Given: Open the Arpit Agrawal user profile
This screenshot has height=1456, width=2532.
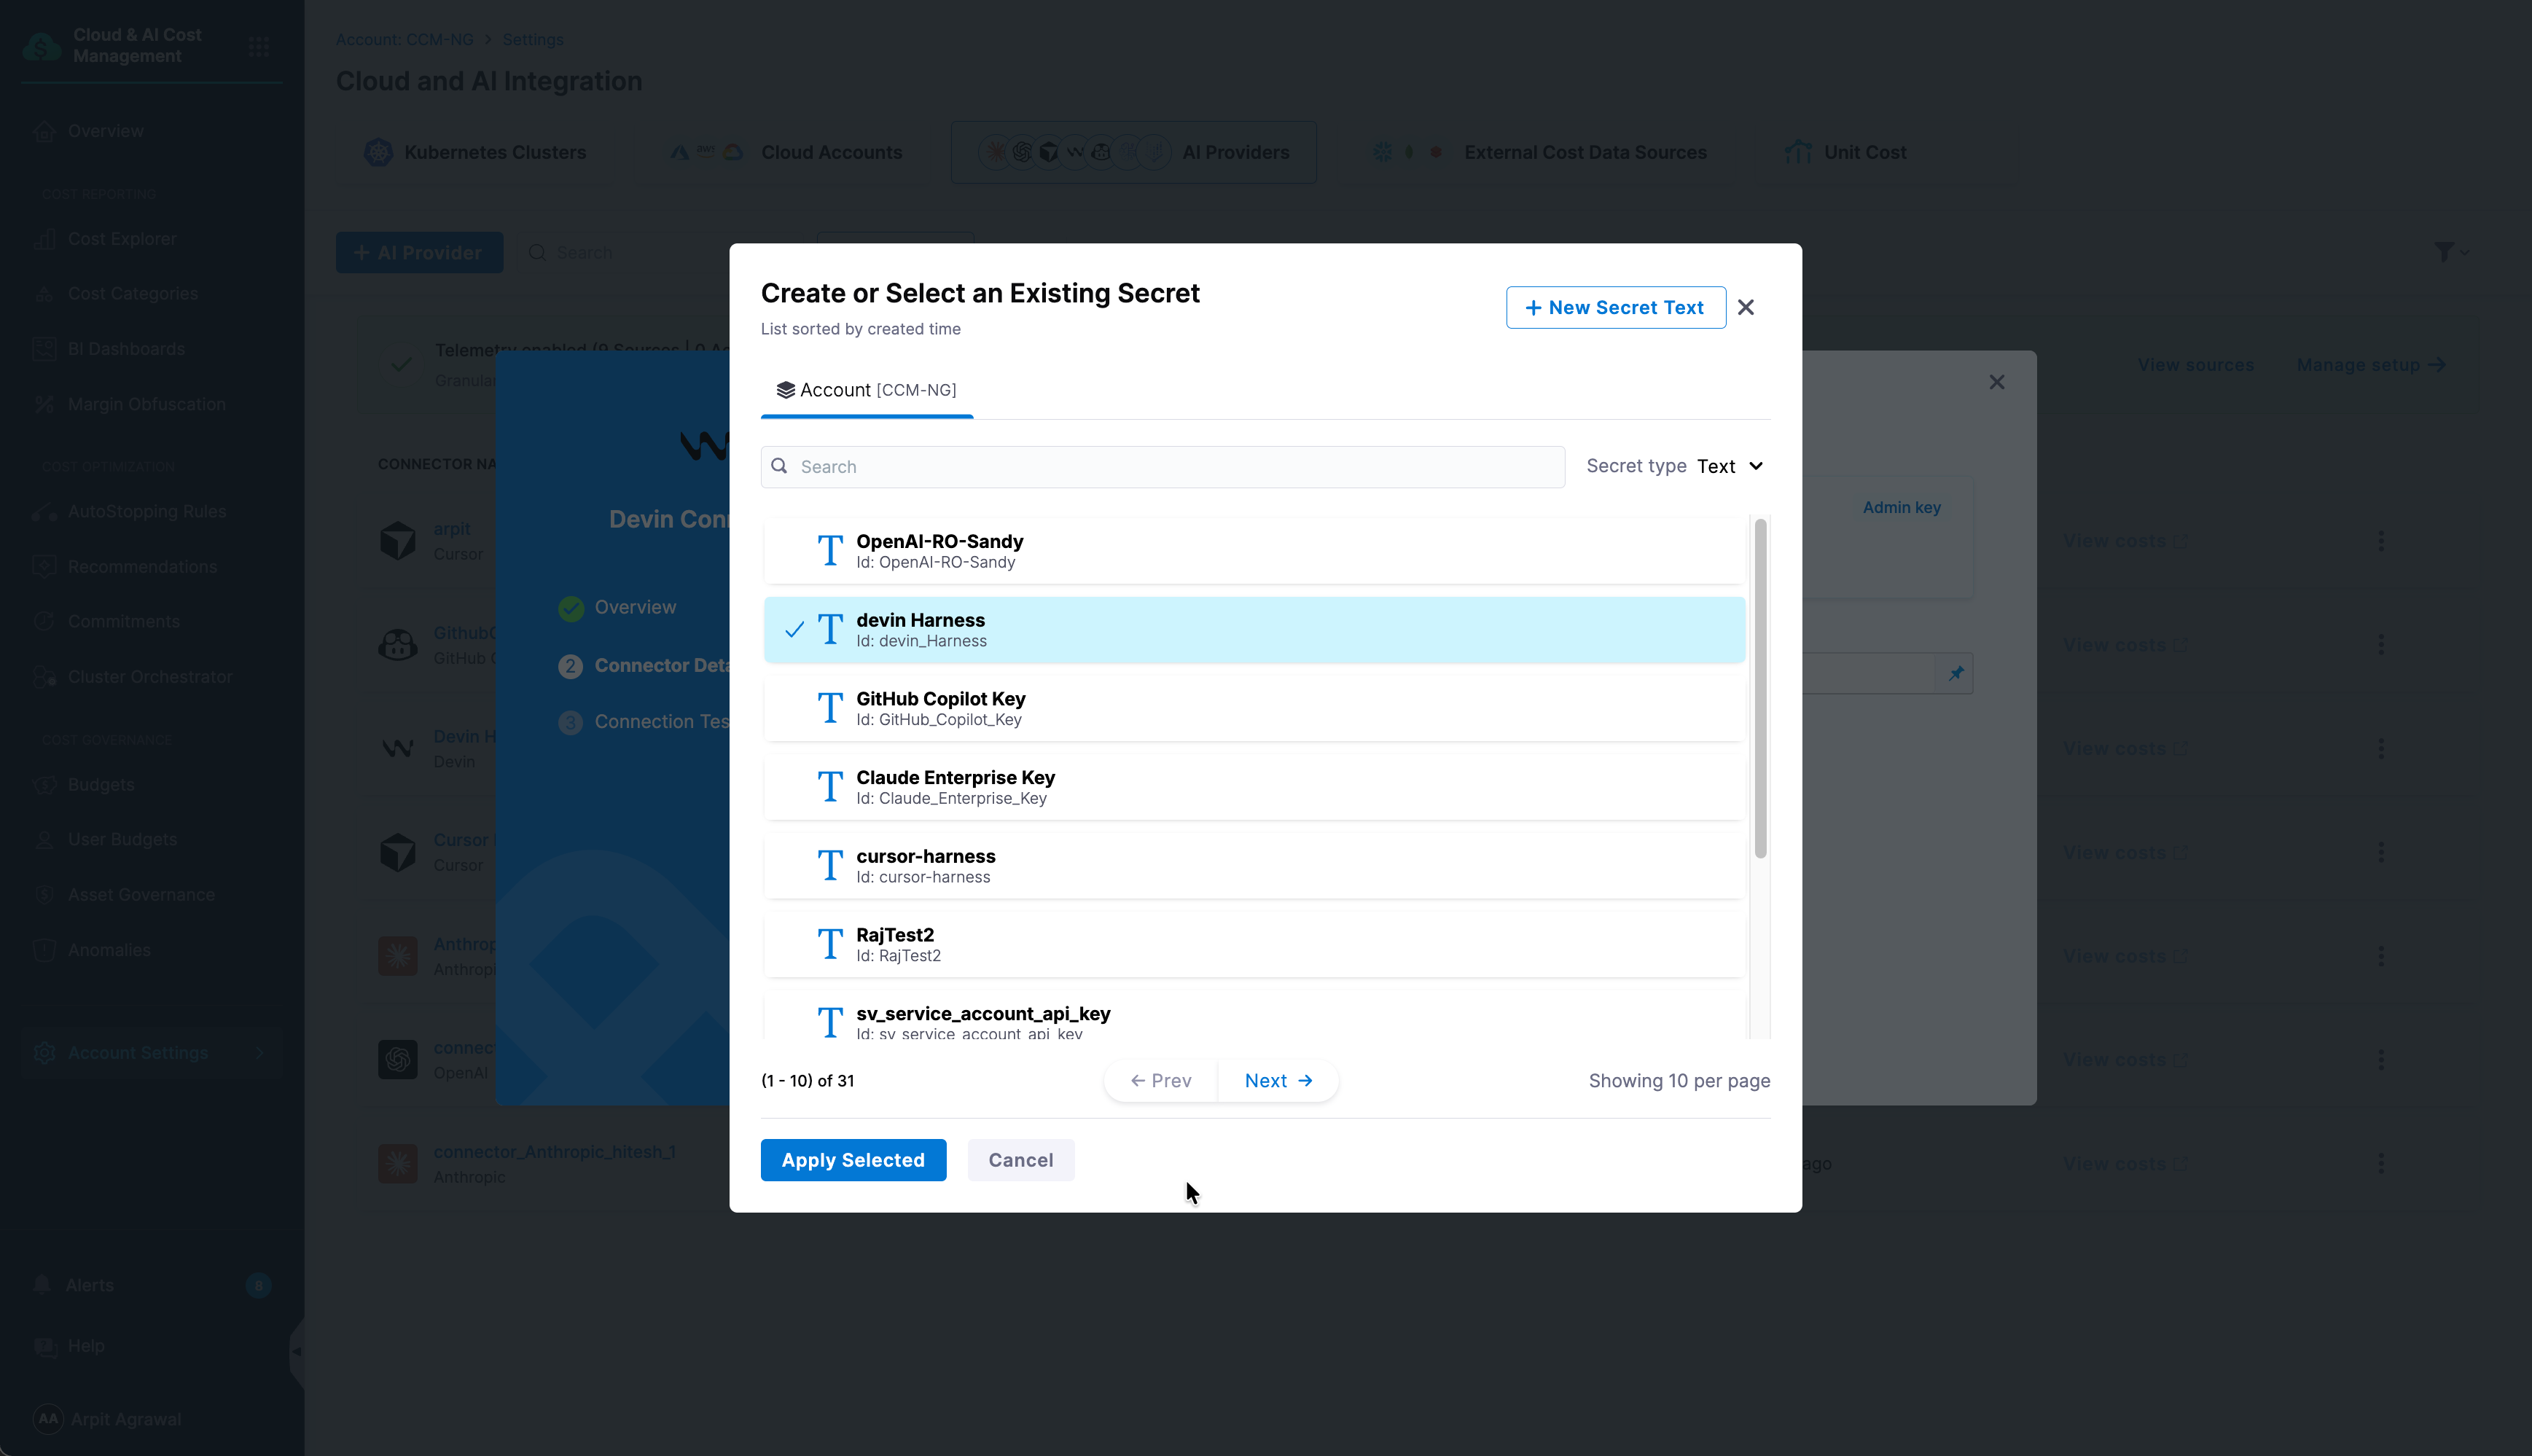Looking at the screenshot, I should pos(108,1419).
